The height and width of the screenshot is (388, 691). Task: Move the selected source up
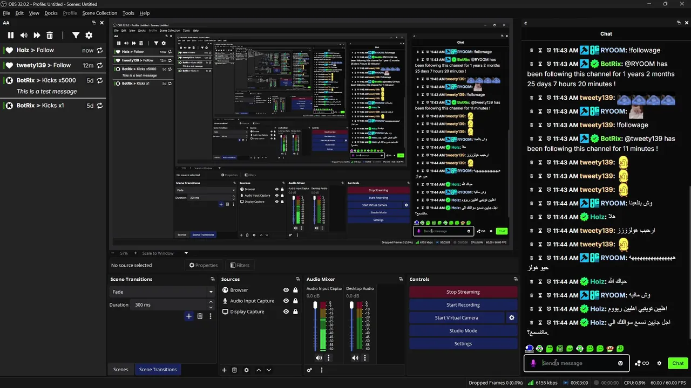259,370
